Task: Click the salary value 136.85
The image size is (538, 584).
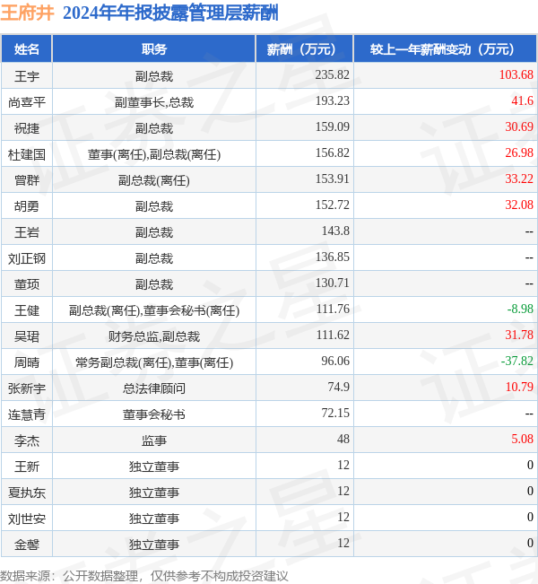Action: pyautogui.click(x=332, y=257)
